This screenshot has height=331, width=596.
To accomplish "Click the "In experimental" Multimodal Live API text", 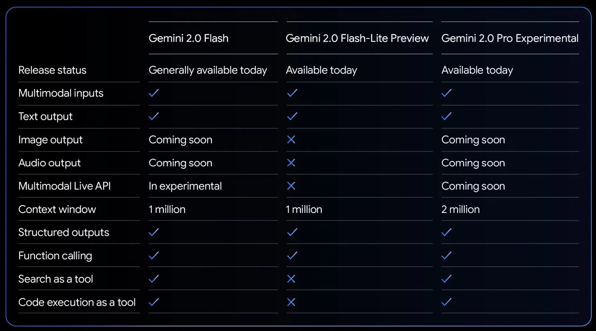I will [x=185, y=186].
